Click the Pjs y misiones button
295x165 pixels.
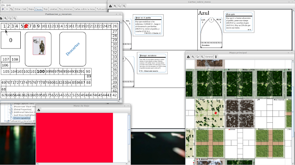(65, 9)
